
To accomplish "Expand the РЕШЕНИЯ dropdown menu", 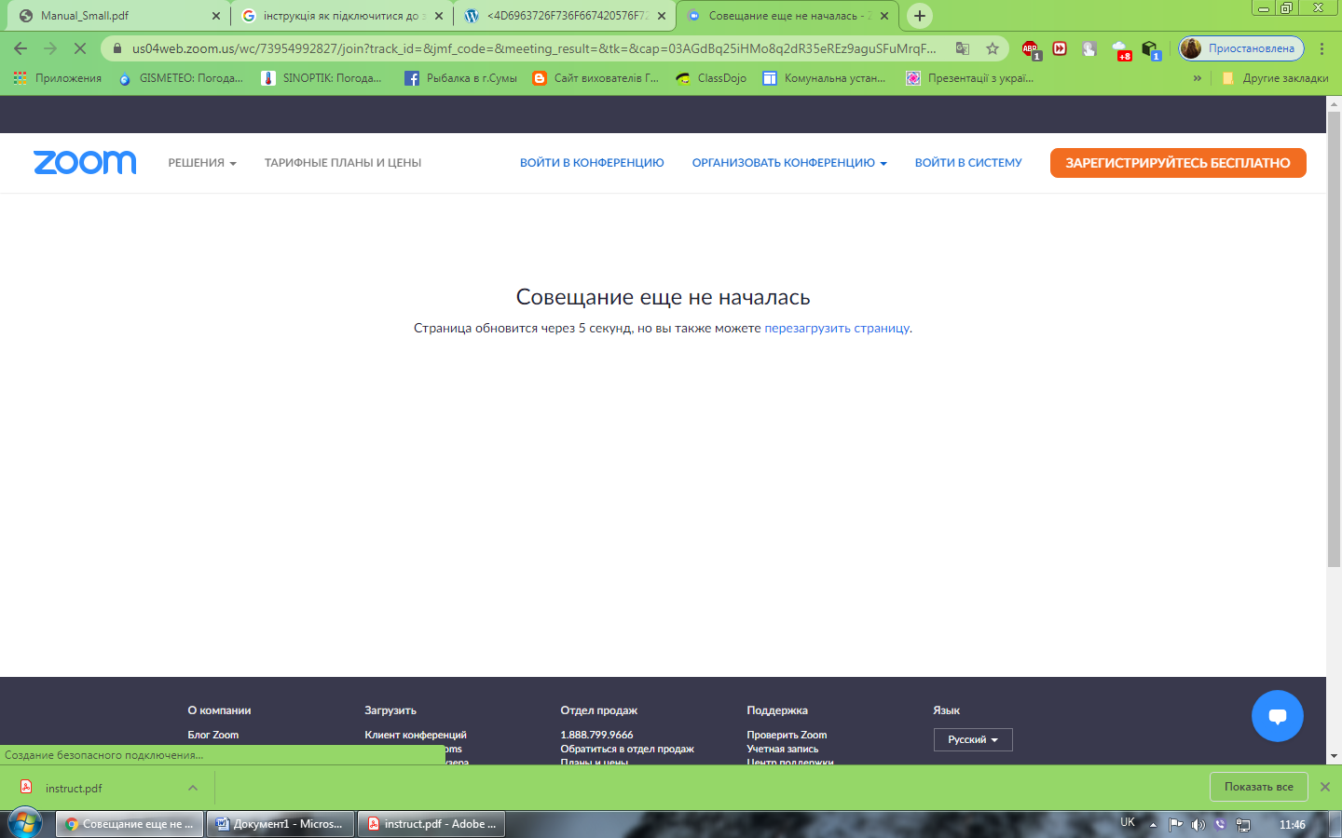I will pyautogui.click(x=202, y=163).
